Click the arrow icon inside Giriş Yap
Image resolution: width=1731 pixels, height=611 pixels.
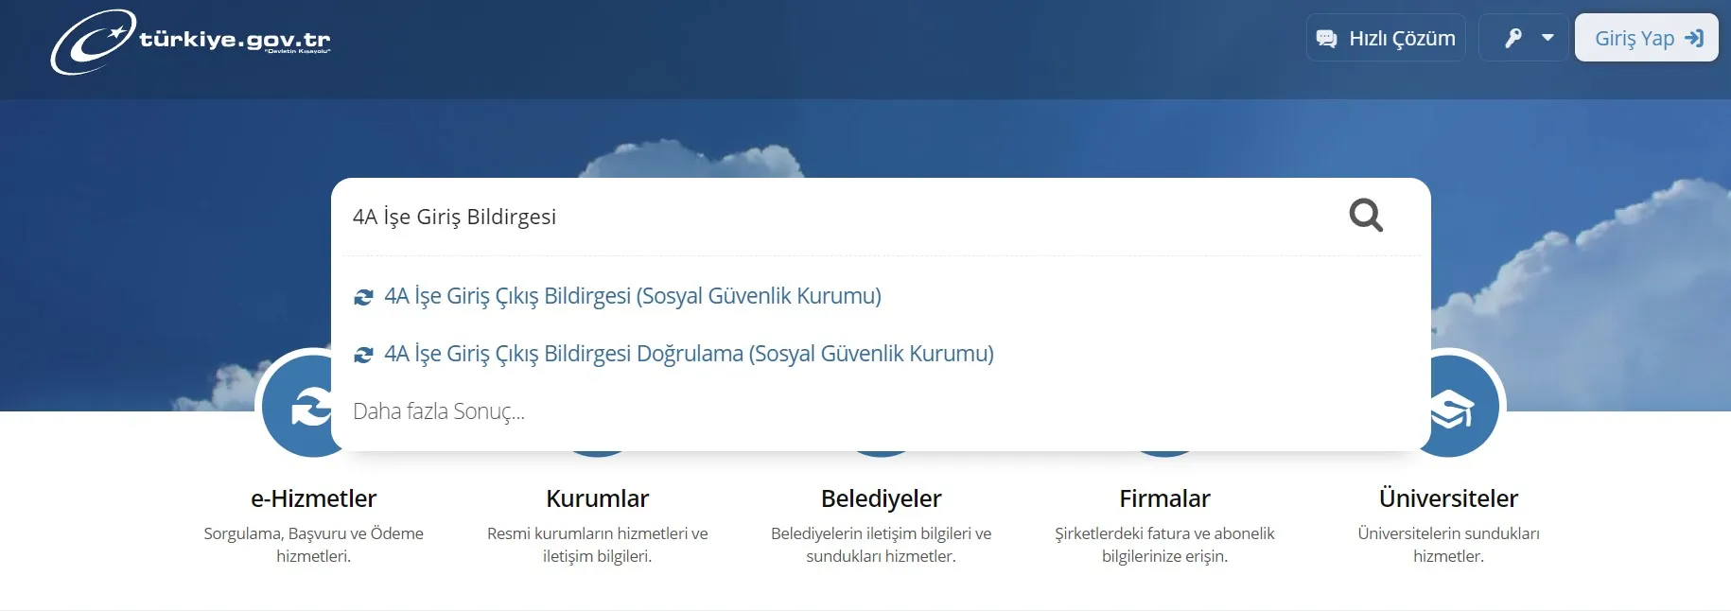1694,38
